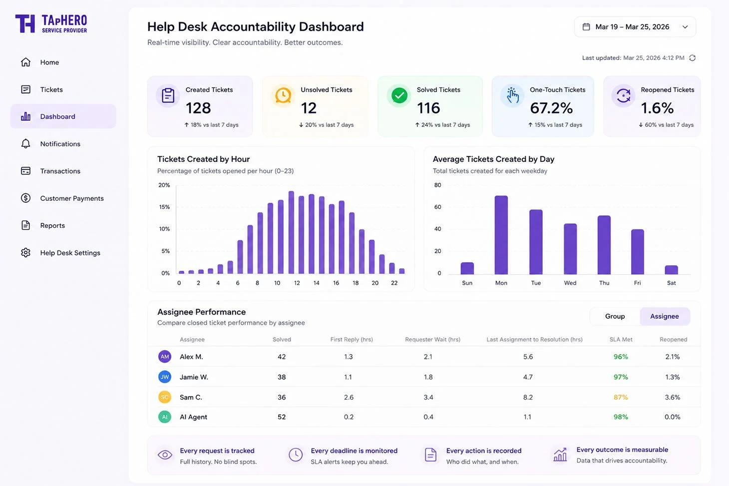
Task: Open Home in the sidebar
Action: pos(63,62)
